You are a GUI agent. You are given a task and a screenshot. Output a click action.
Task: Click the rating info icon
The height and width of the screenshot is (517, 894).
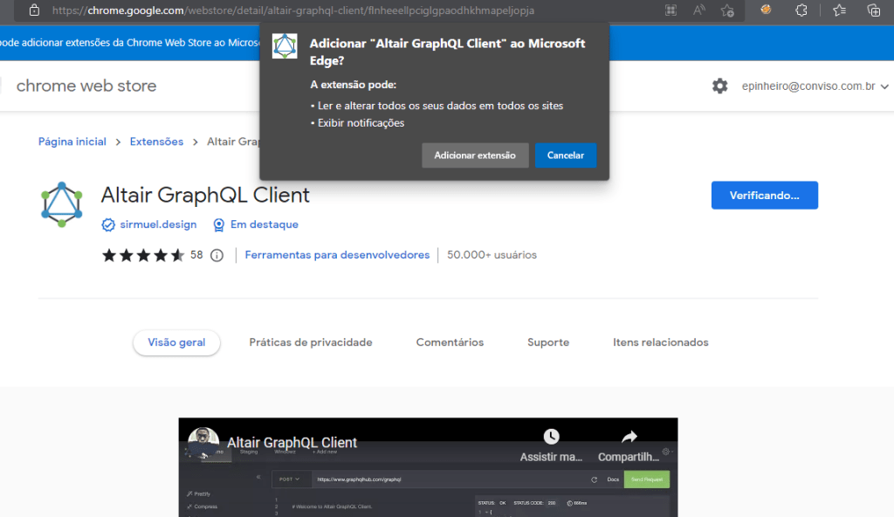pyautogui.click(x=217, y=255)
